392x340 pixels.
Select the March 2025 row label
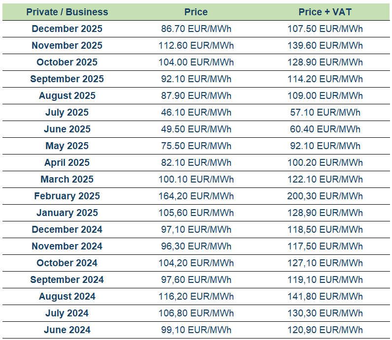[67, 179]
